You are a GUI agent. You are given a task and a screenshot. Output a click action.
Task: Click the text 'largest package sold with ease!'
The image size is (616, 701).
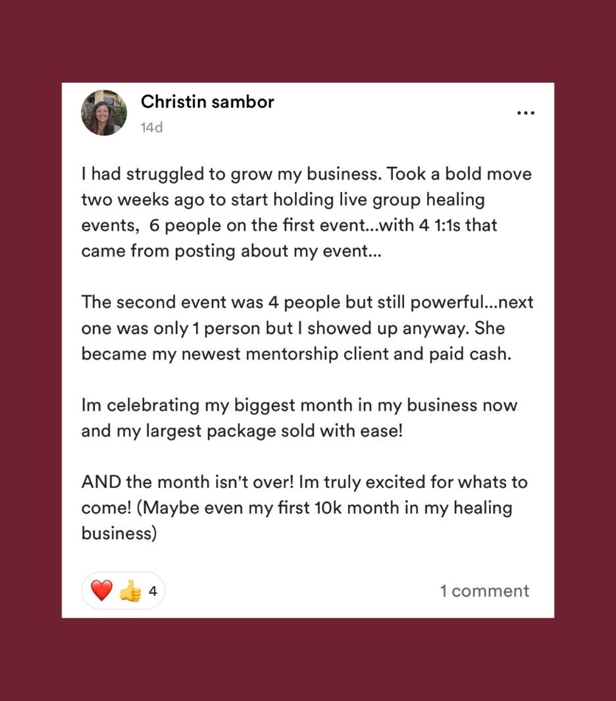point(274,431)
